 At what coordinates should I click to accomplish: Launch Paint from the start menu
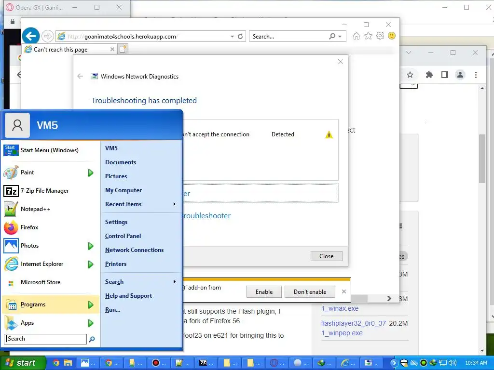pyautogui.click(x=50, y=172)
